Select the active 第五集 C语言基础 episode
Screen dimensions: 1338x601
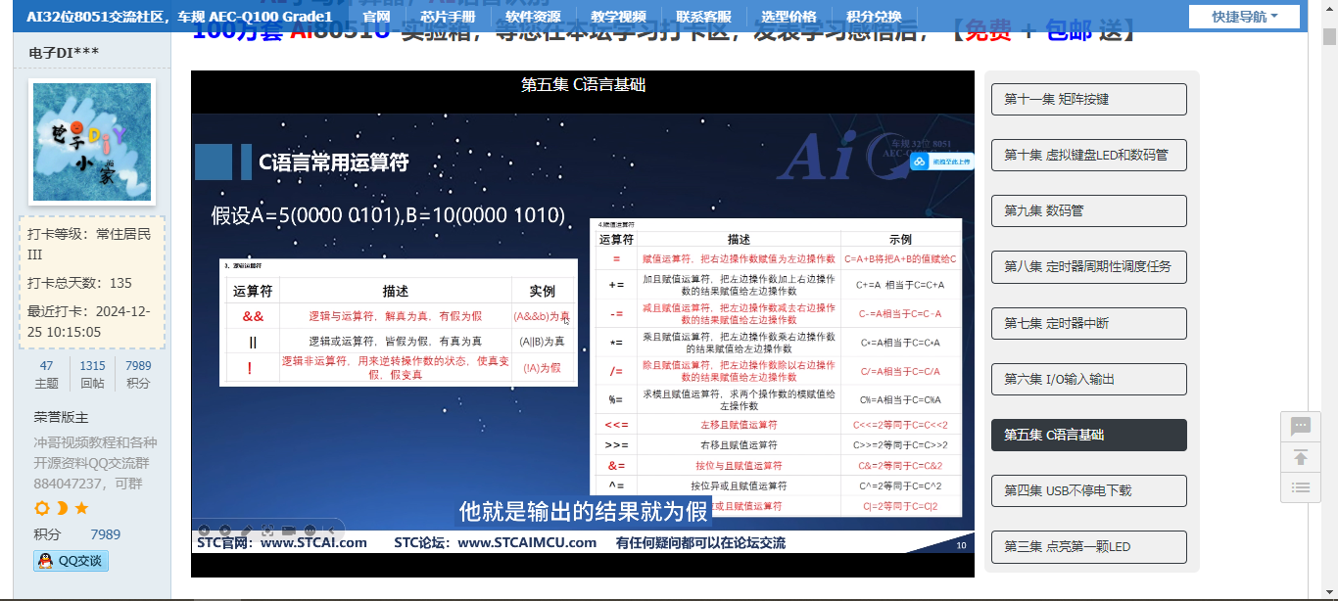tap(1089, 435)
